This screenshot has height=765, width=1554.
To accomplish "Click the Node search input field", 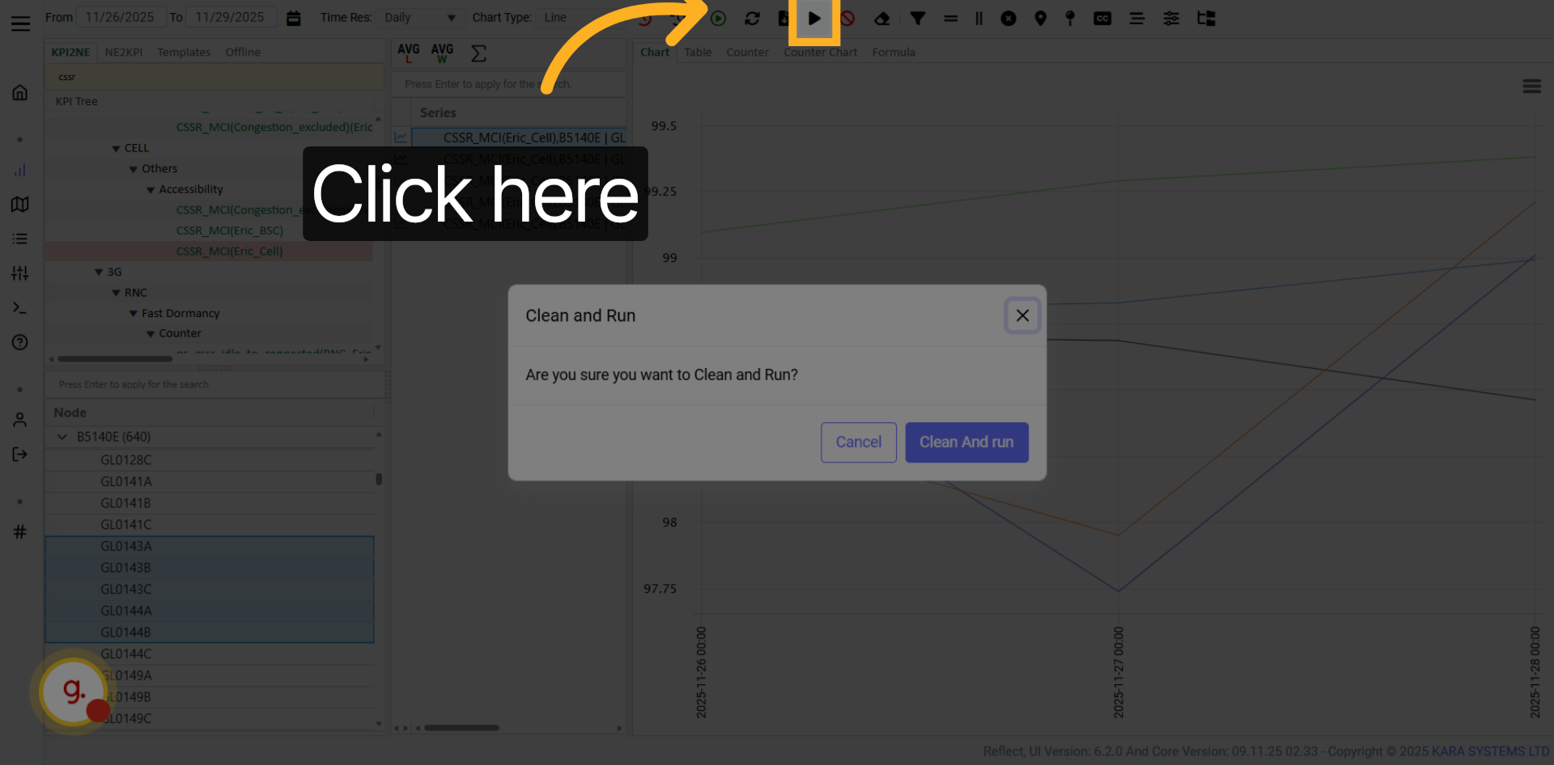I will [x=214, y=385].
